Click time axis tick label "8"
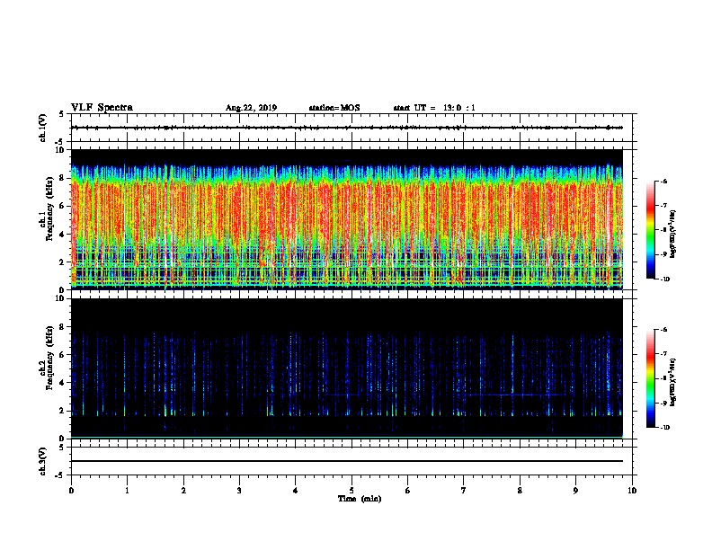 click(x=520, y=491)
